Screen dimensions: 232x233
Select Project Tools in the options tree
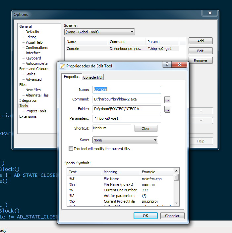pyautogui.click(x=36, y=111)
